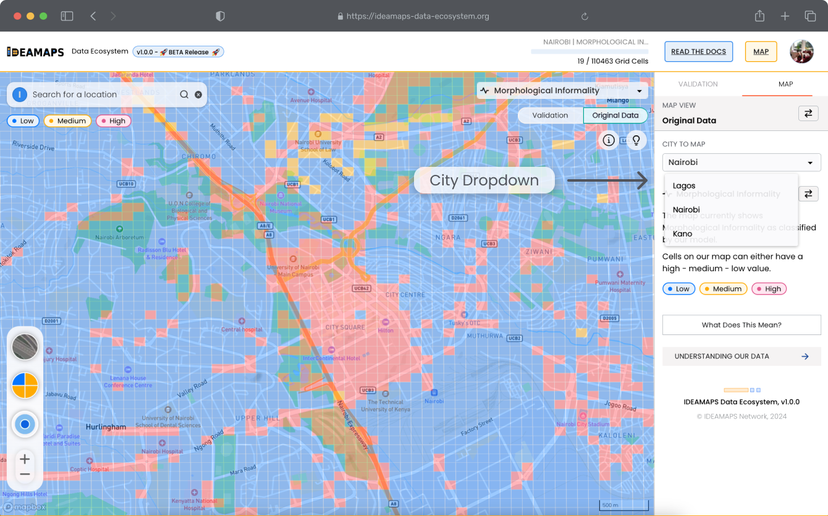Select the Original Data segment
This screenshot has width=828, height=516.
[615, 116]
